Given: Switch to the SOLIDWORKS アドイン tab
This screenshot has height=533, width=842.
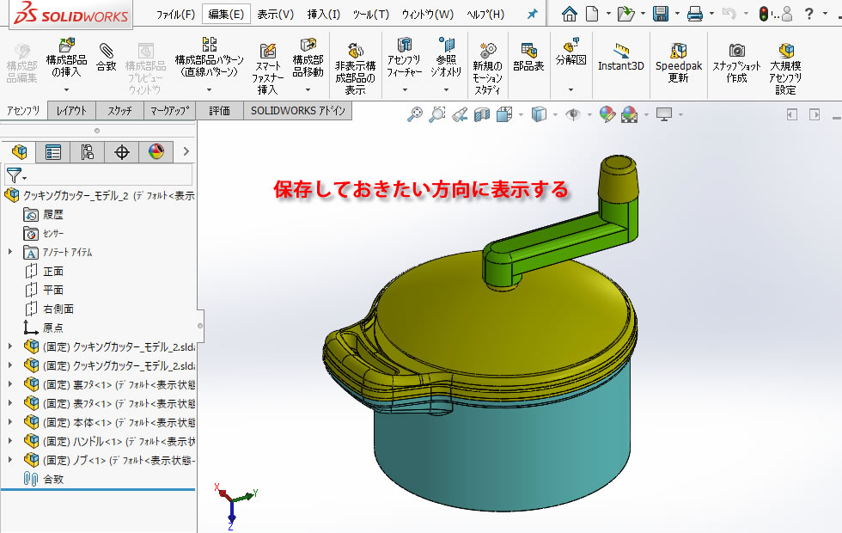Looking at the screenshot, I should point(298,111).
